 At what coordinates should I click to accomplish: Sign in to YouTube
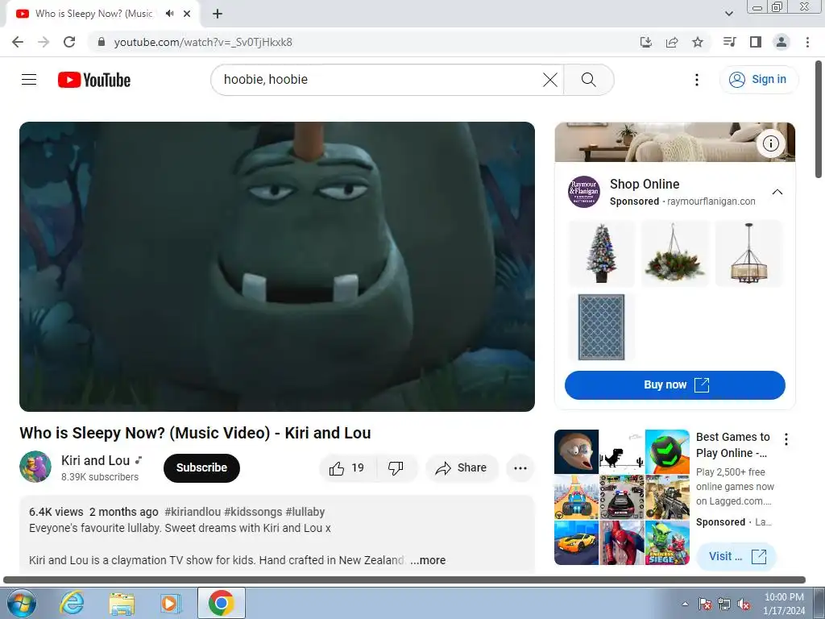(x=758, y=80)
